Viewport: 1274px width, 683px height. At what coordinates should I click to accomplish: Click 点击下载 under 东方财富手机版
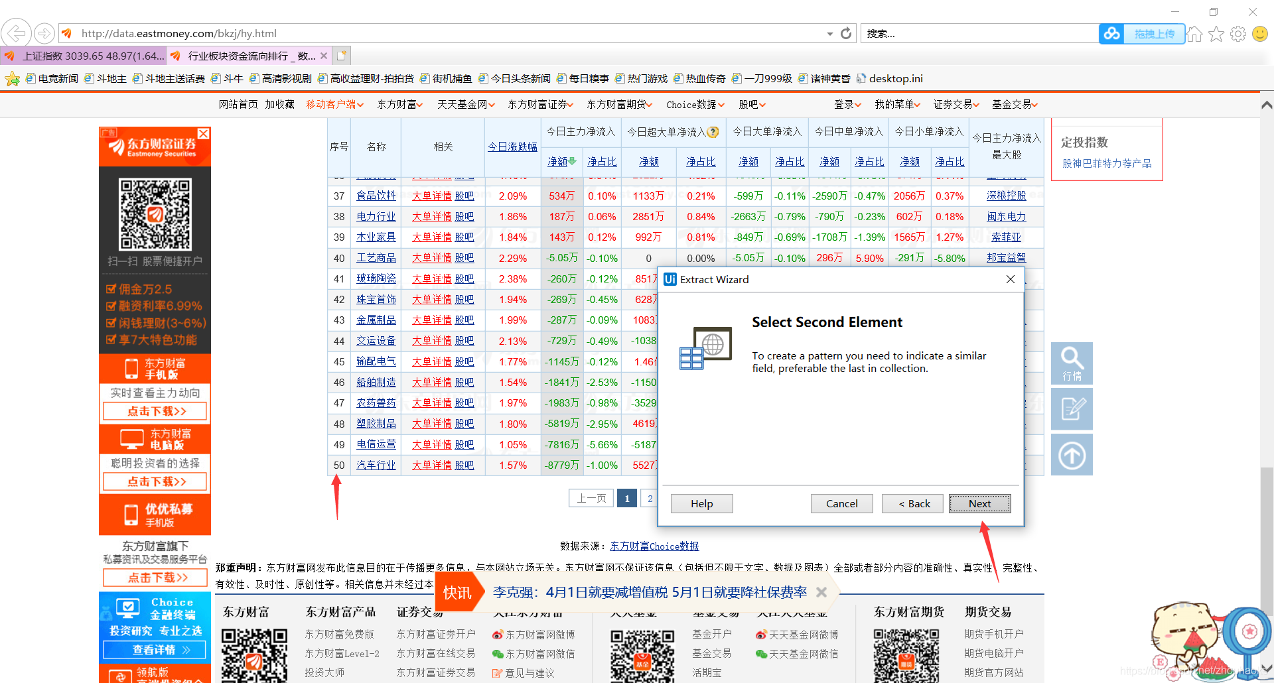tap(155, 411)
